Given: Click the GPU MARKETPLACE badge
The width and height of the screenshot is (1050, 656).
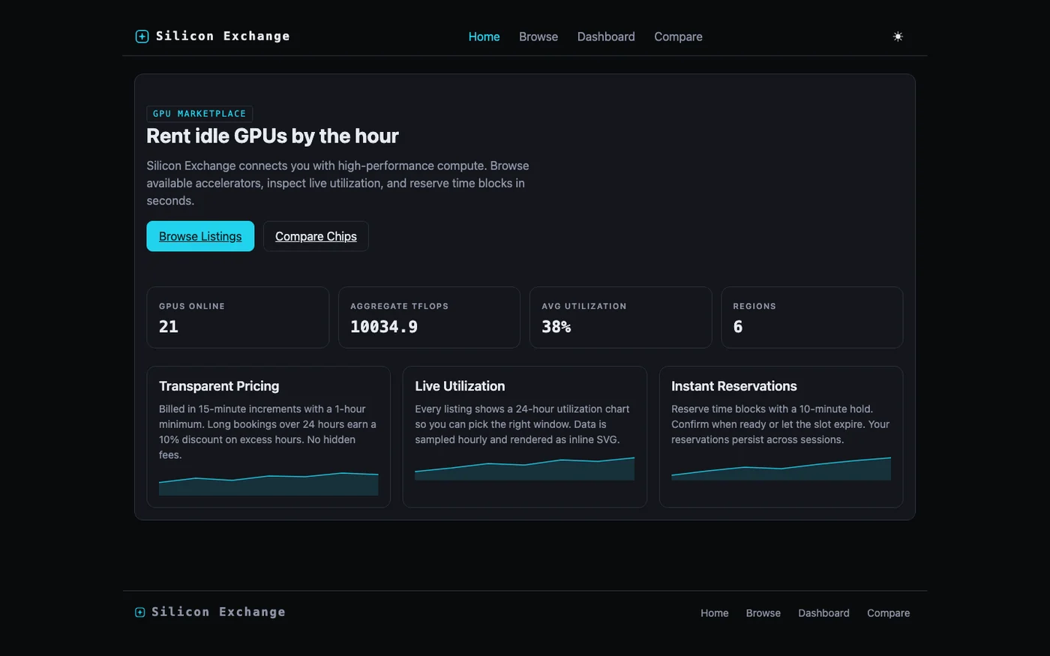Looking at the screenshot, I should (199, 113).
